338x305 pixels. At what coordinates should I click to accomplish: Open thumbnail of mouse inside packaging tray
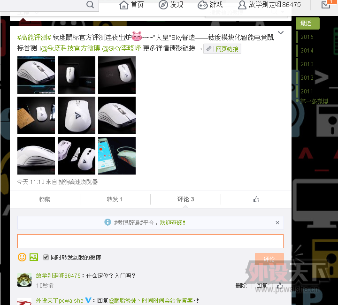117,75
